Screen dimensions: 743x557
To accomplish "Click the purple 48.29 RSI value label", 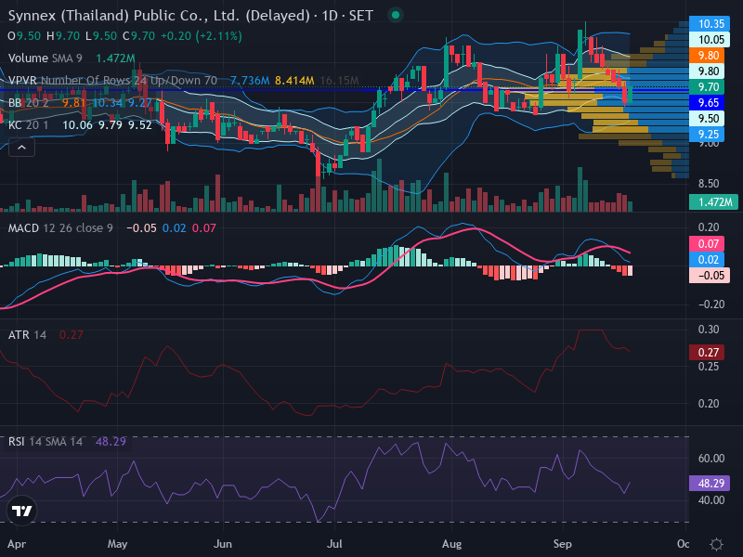I will click(x=709, y=483).
